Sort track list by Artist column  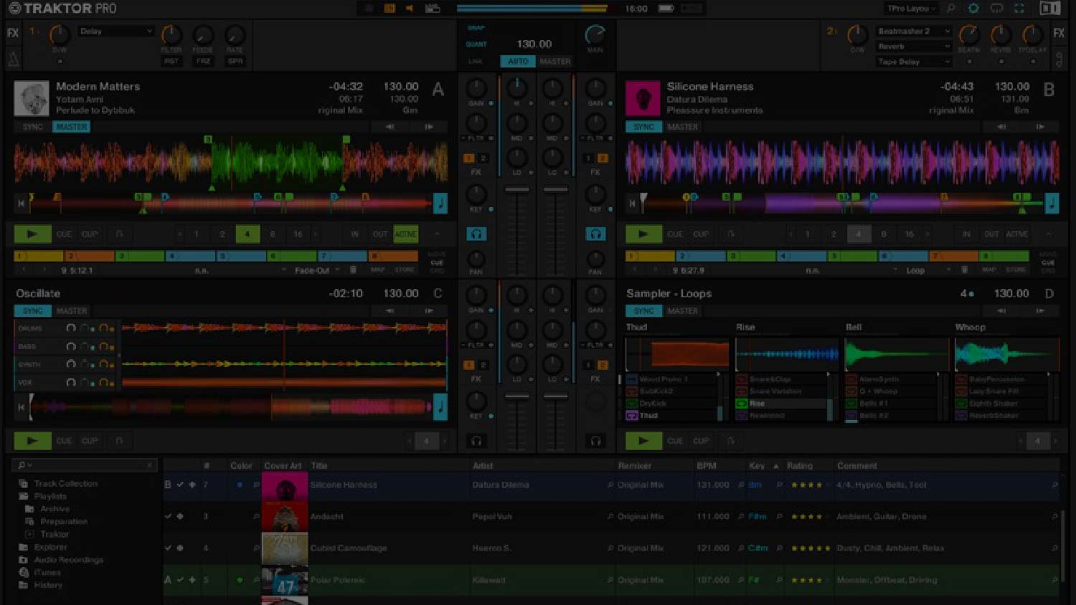point(483,466)
